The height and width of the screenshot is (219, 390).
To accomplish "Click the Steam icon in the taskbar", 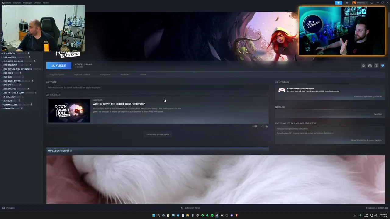I will (x=217, y=215).
